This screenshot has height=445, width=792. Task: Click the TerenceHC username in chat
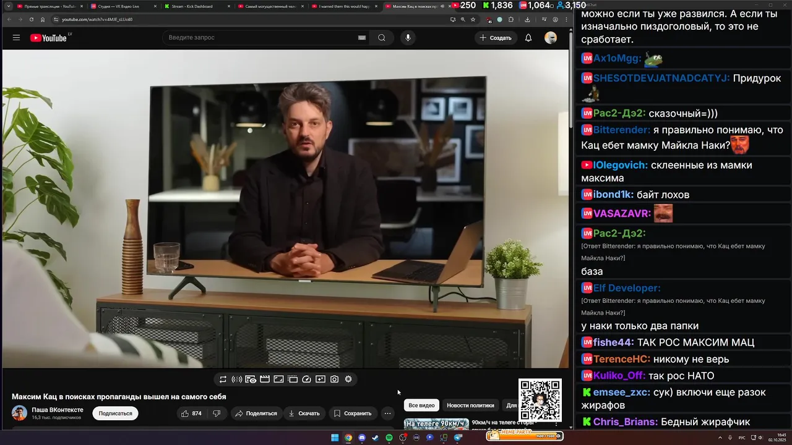(622, 359)
